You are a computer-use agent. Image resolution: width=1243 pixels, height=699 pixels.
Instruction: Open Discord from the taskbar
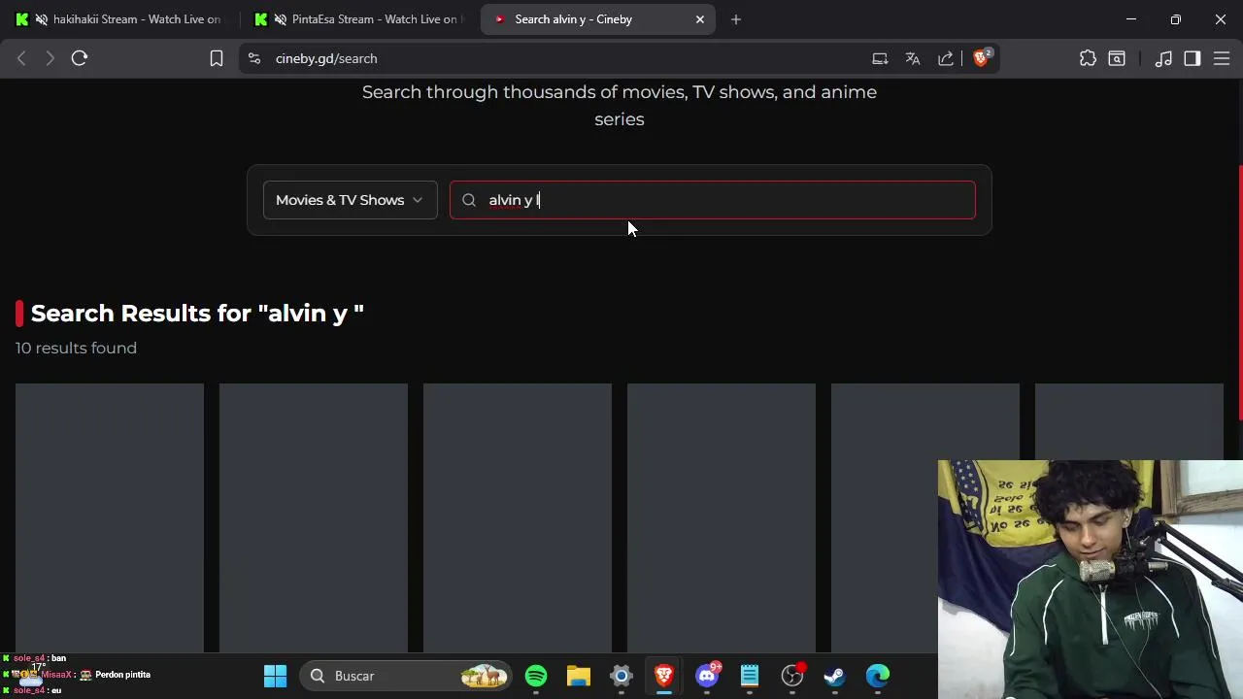(707, 676)
